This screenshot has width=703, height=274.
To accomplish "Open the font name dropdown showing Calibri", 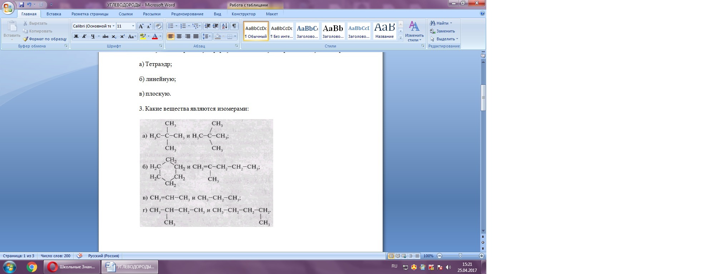I will [114, 26].
